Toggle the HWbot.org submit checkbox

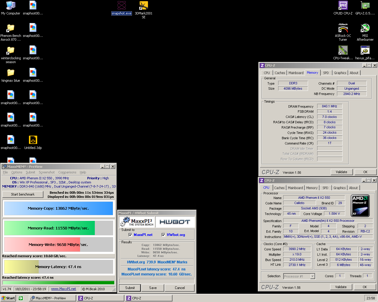163,235
